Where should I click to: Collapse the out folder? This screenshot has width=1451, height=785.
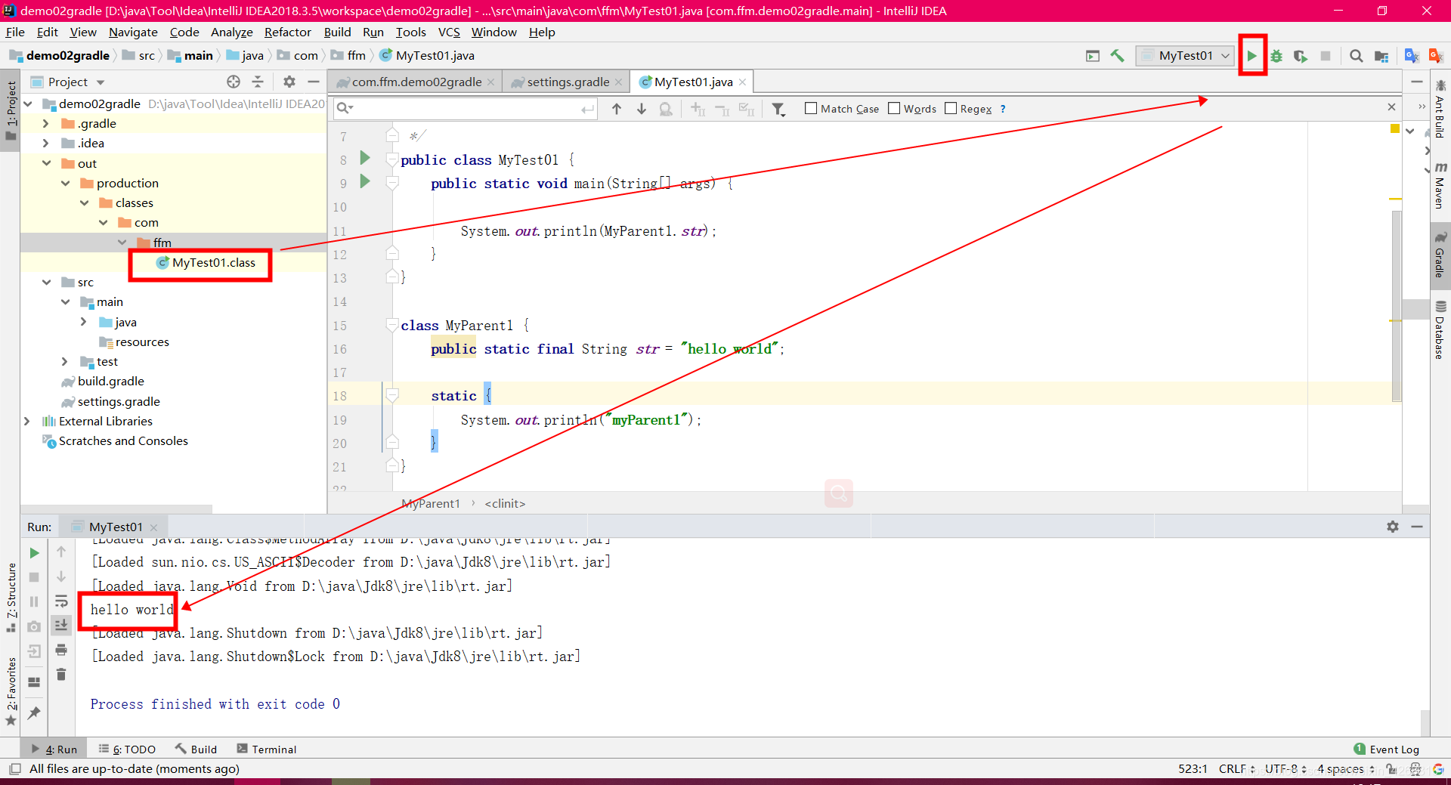(x=46, y=163)
